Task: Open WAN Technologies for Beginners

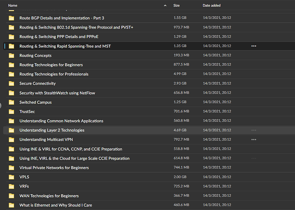Action: [49, 196]
